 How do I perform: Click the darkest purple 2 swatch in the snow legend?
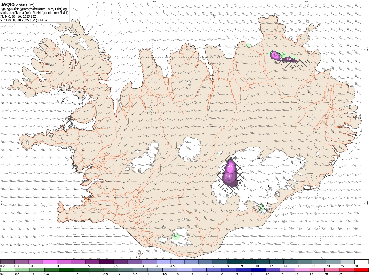tap(106, 262)
